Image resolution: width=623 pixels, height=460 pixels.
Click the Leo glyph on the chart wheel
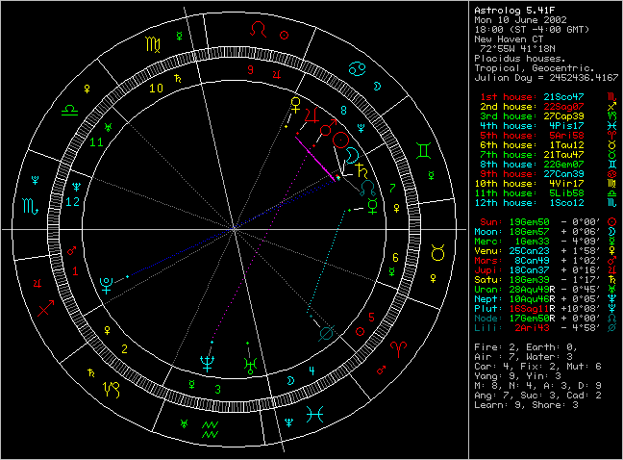255,32
